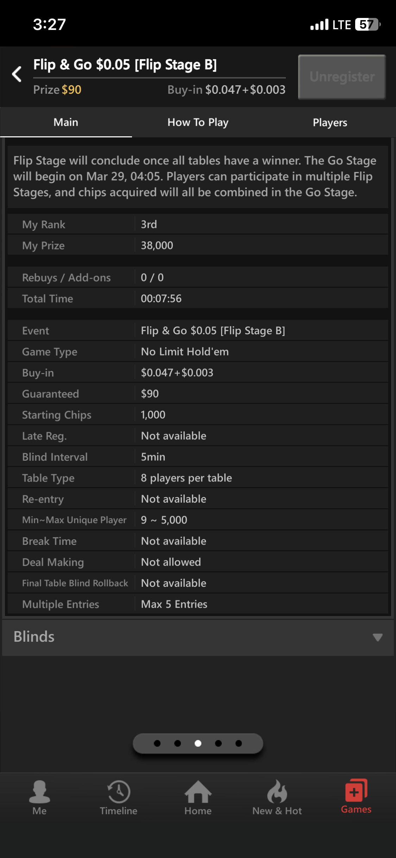Screen dimensions: 396x858
Task: Tap the back arrow icon
Action: tap(17, 74)
